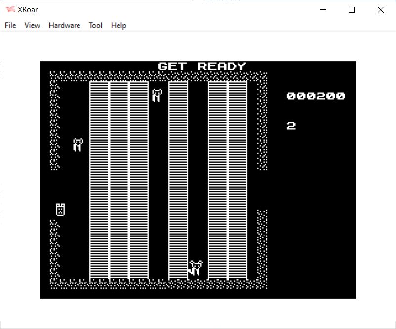
Task: Open the Help menu
Action: (119, 25)
